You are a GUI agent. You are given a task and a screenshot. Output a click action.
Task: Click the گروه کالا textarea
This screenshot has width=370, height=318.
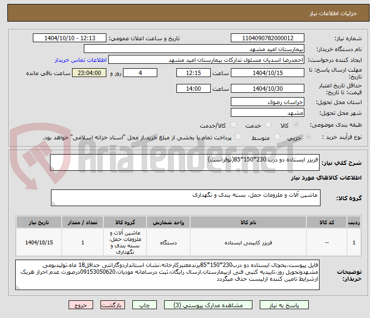185,198
